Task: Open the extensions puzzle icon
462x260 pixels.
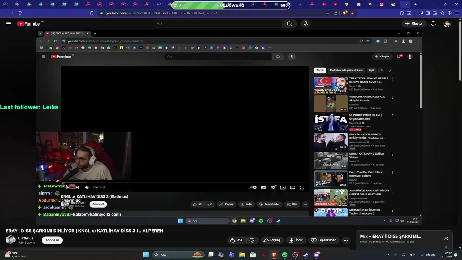Action: click(402, 13)
